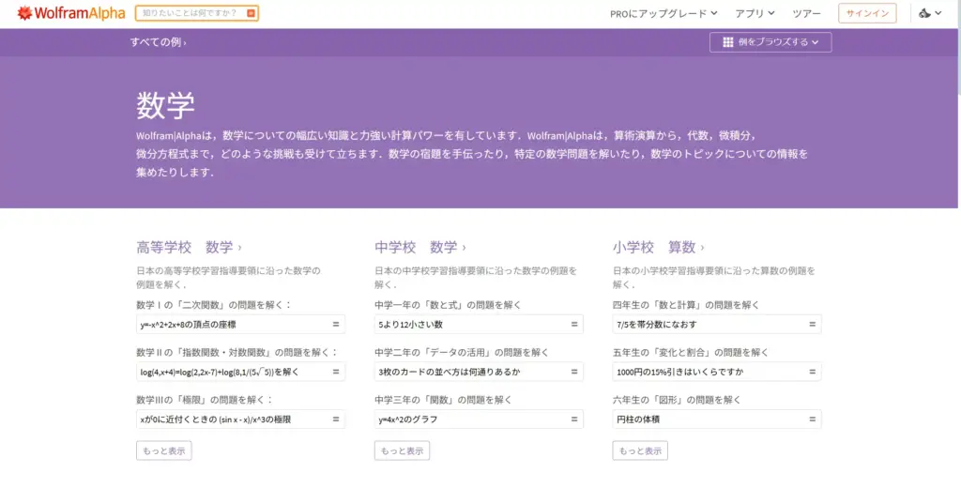The height and width of the screenshot is (488, 961).
Task: Click the 5より12小さい数 example field
Action: (479, 325)
